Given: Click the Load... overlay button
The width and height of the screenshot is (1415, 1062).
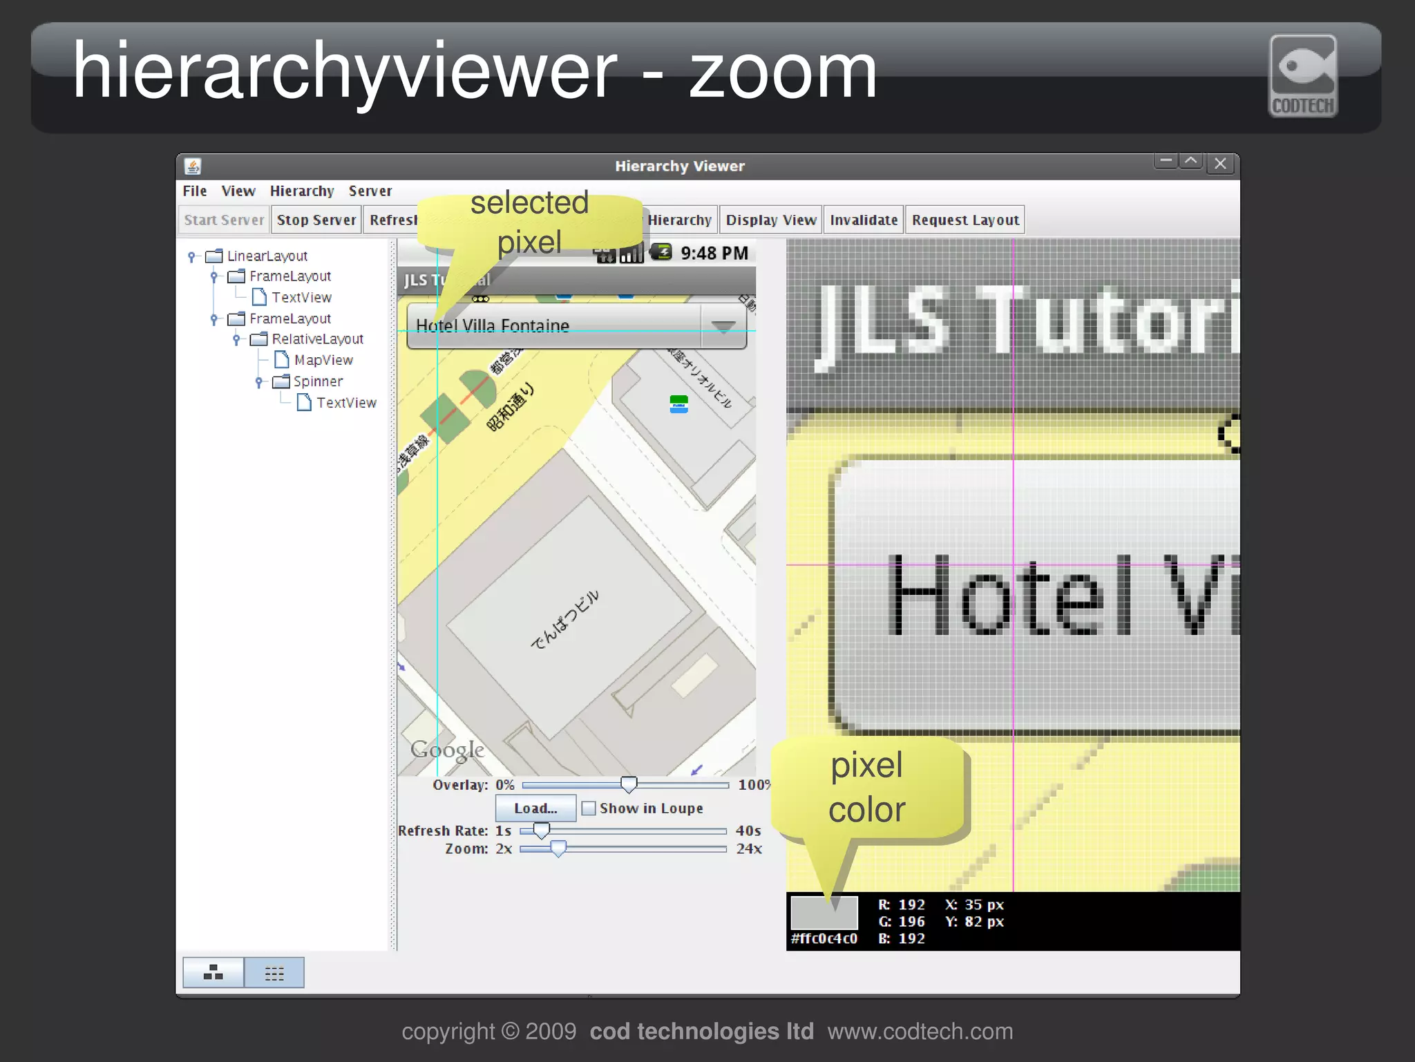Looking at the screenshot, I should (x=535, y=808).
